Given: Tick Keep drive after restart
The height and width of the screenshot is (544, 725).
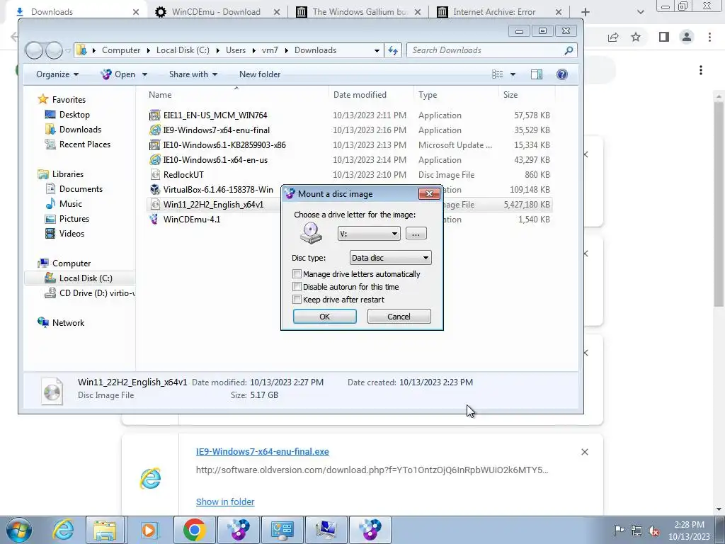Looking at the screenshot, I should tap(297, 300).
